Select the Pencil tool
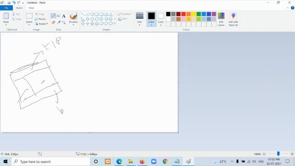This screenshot has width=295, height=166. pos(53,16)
